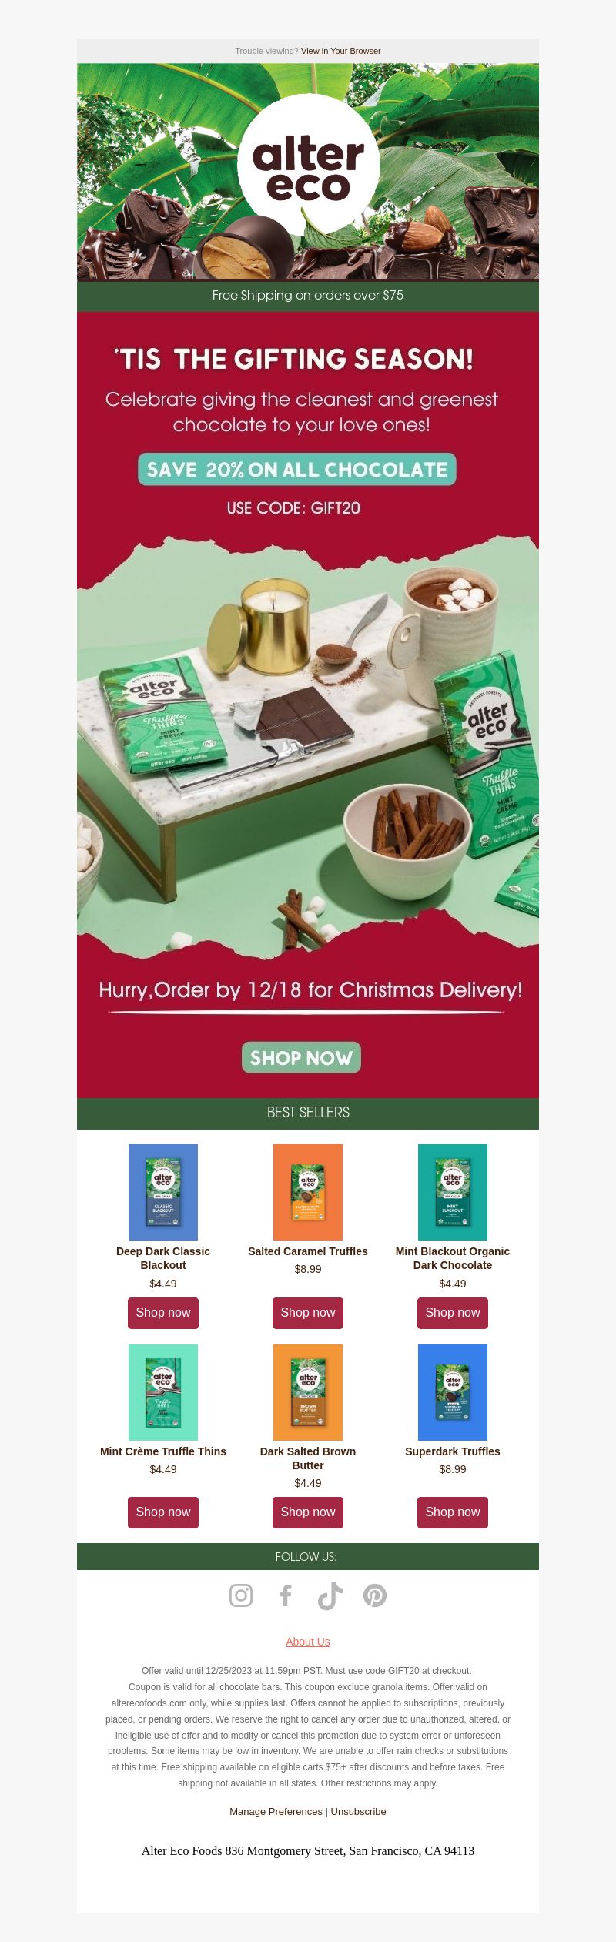The image size is (616, 1942).
Task: Shop now for Salted Caramel Truffles
Action: (x=308, y=1313)
